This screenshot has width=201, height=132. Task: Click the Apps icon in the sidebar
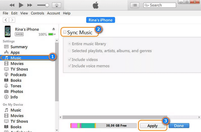(6, 52)
